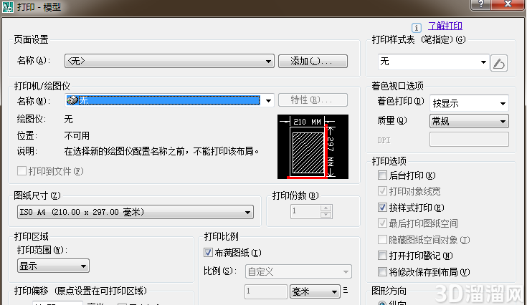The width and height of the screenshot is (527, 305).
Task: Toggle the 打印对象线宽 checkbox
Action: click(x=382, y=191)
